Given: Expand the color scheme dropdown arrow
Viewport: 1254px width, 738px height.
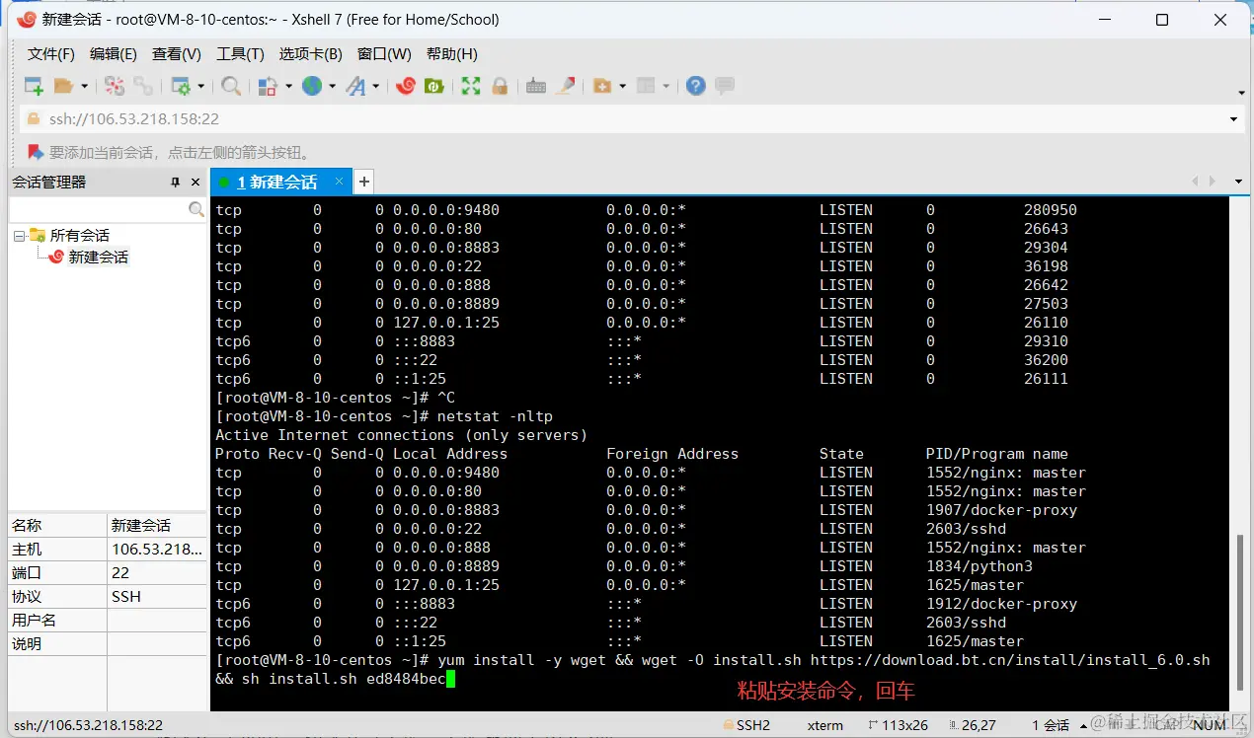Looking at the screenshot, I should point(288,87).
